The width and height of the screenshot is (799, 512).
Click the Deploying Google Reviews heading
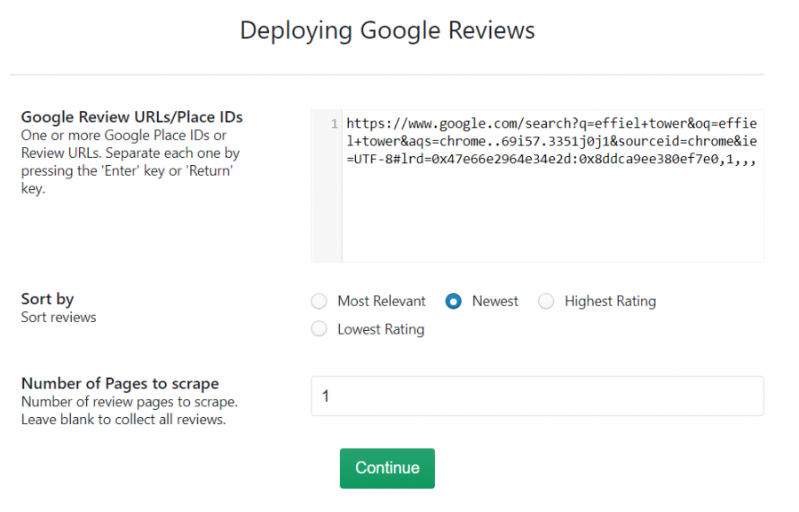[386, 30]
